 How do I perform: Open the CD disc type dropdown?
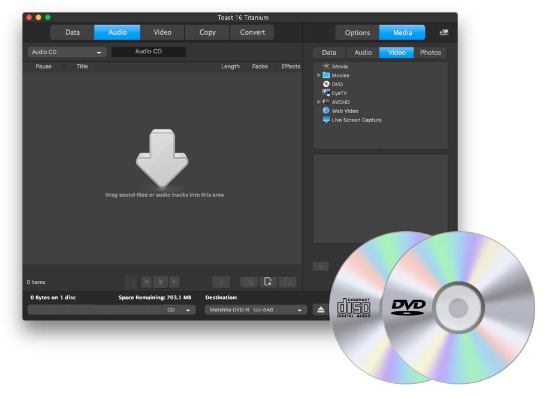tap(179, 310)
